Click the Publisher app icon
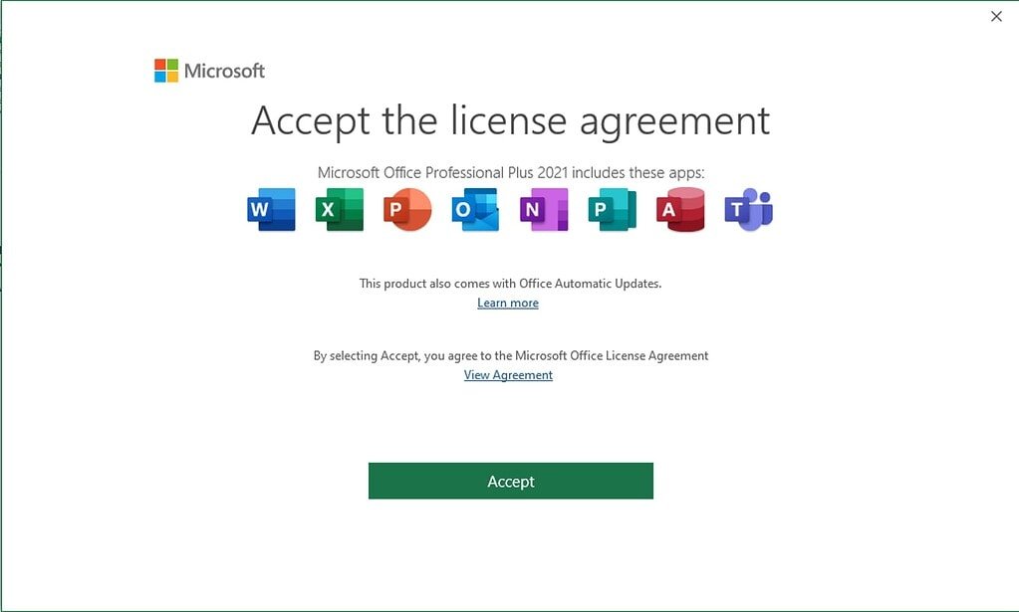The image size is (1019, 612). (x=613, y=209)
